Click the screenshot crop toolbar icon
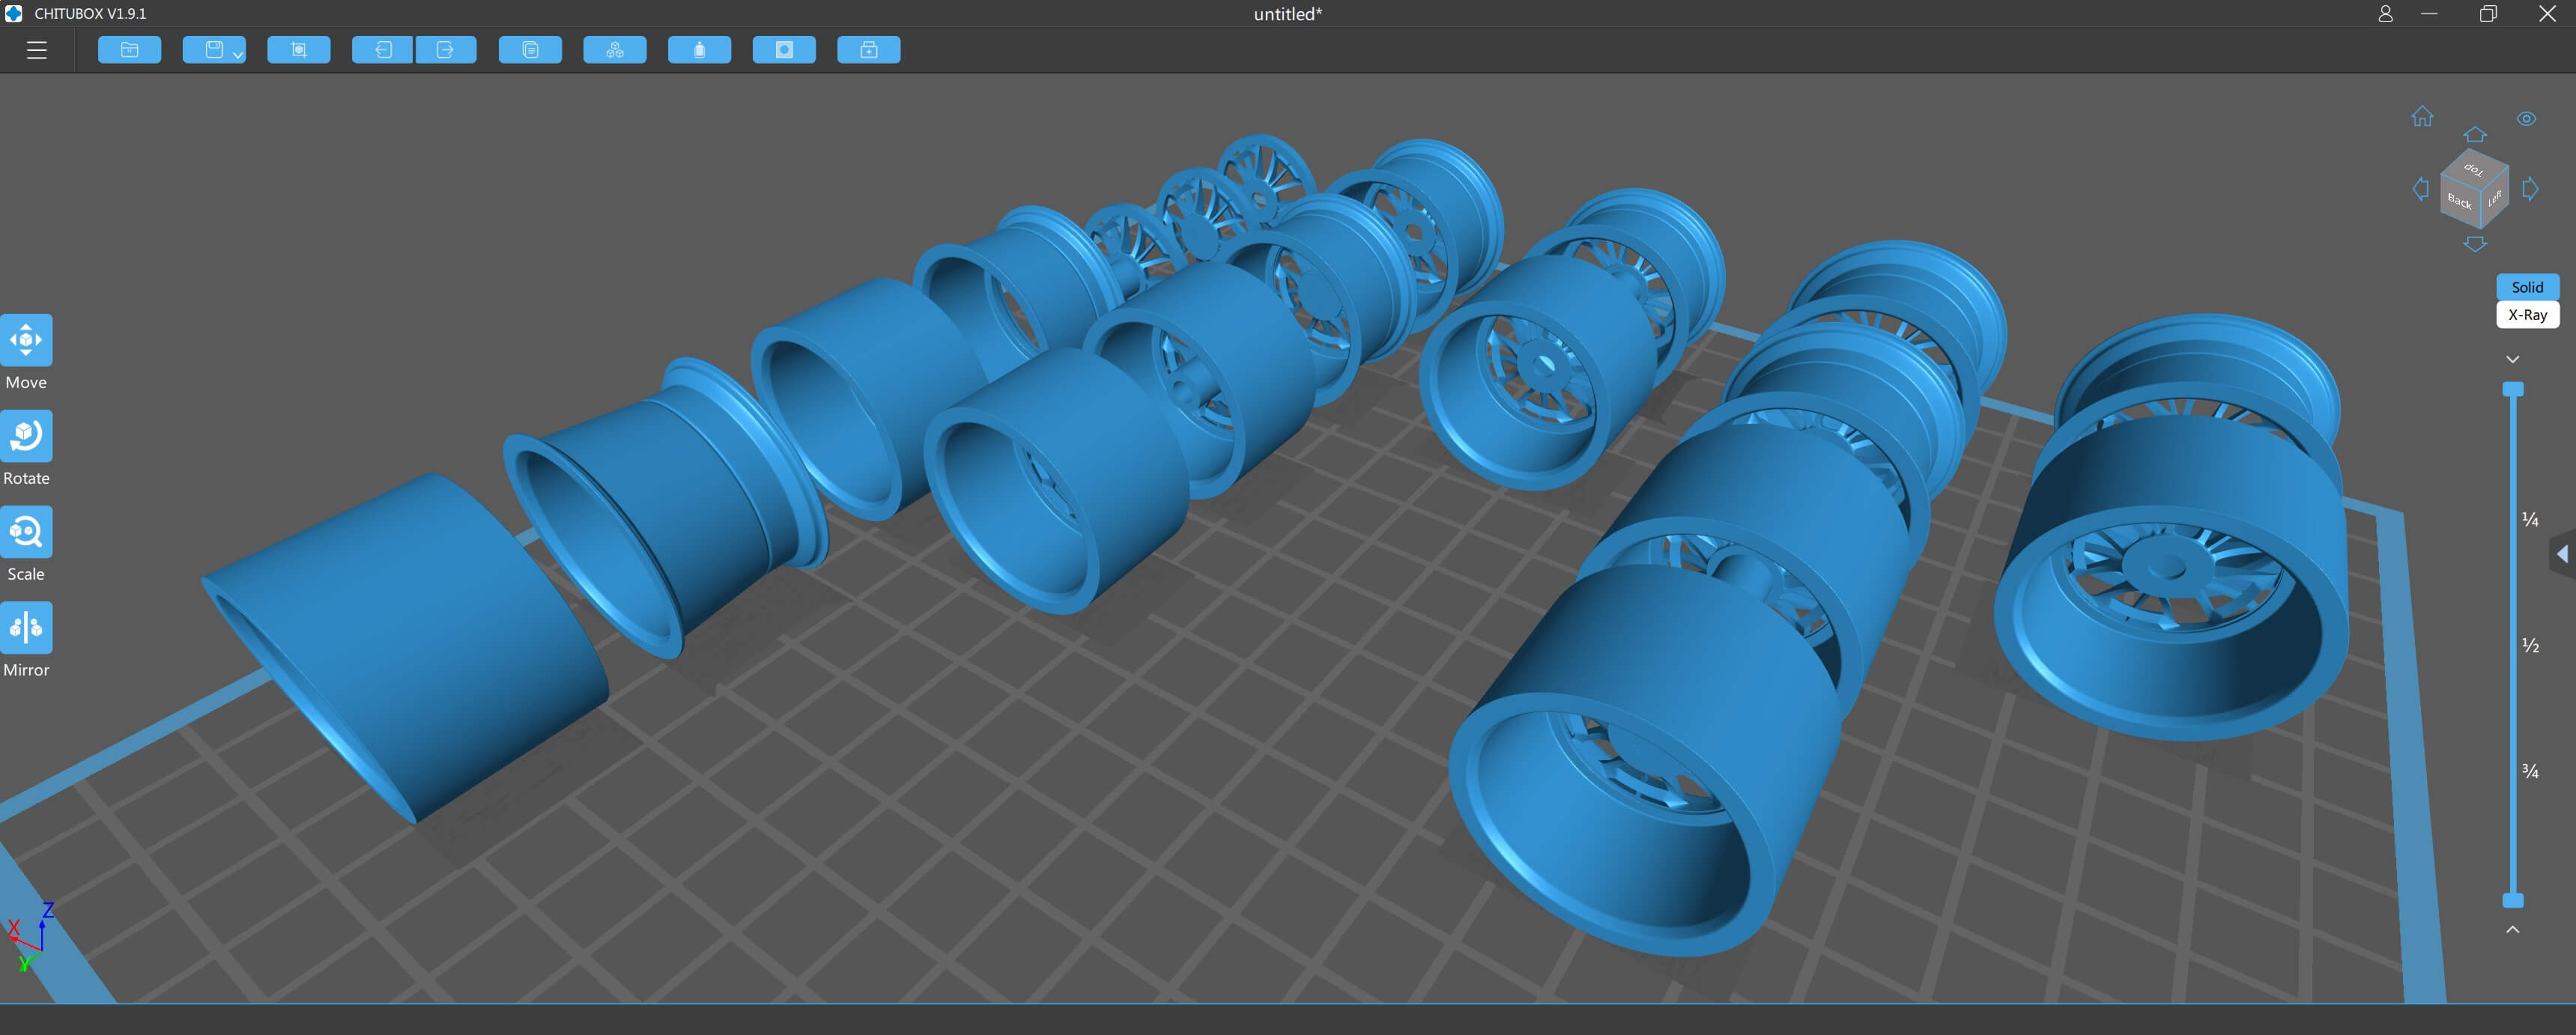 coord(299,50)
